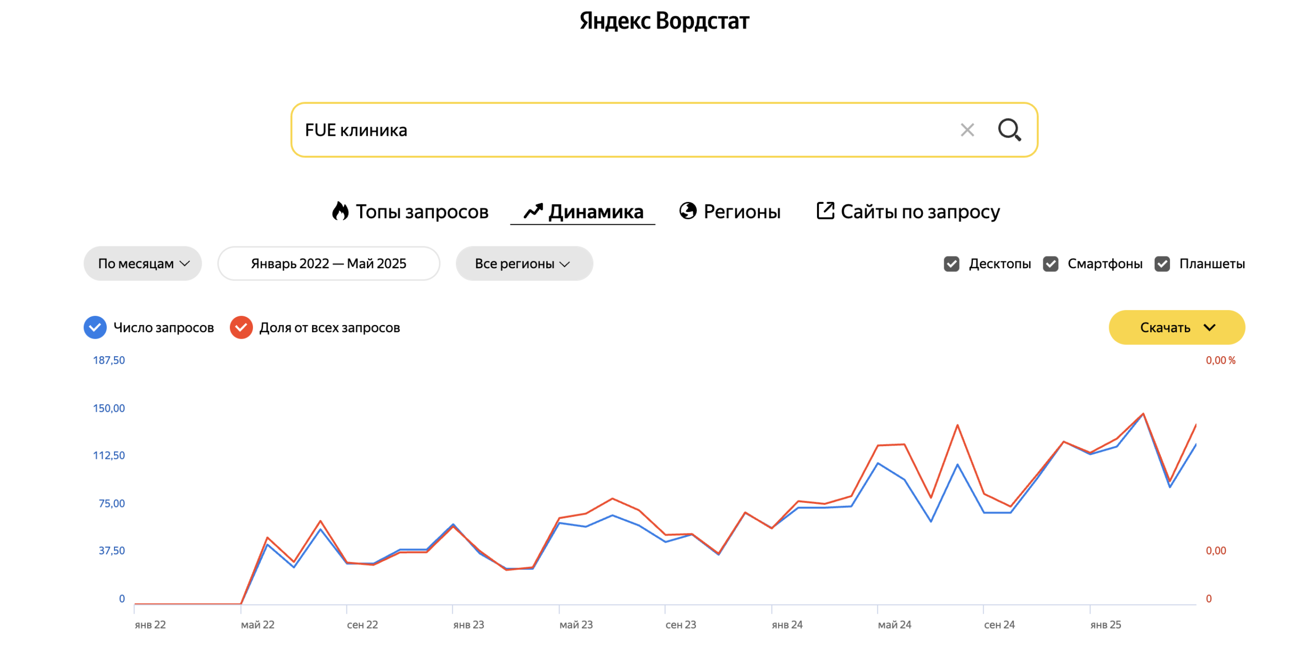The height and width of the screenshot is (650, 1308).
Task: Uncheck the Планшеты checkbox
Action: (x=1162, y=264)
